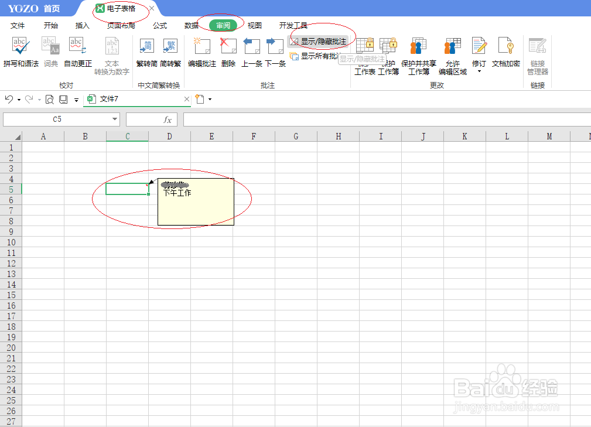Click the fx insert function button

[x=168, y=119]
